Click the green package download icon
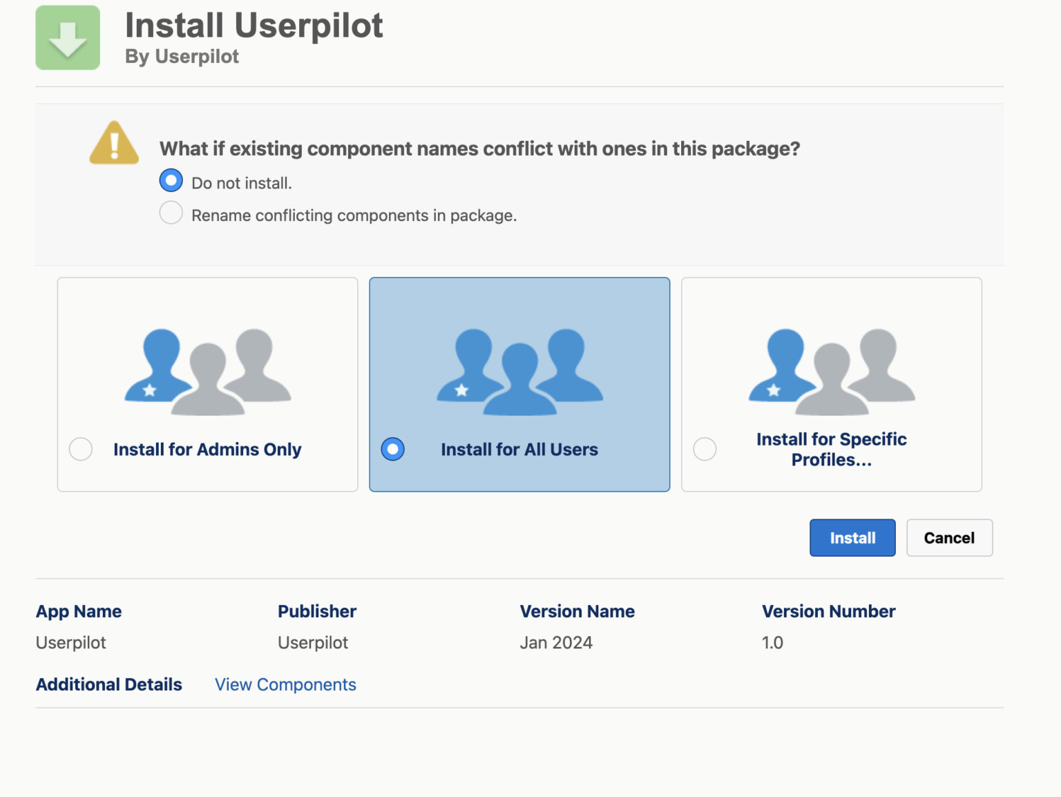The image size is (1061, 797). [x=67, y=37]
